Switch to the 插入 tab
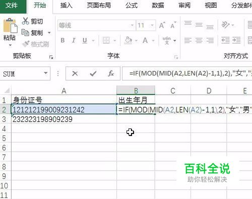The image size is (252, 199). [x=67, y=6]
